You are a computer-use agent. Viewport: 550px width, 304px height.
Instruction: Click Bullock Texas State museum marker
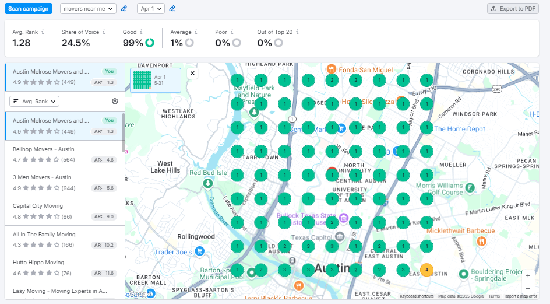(x=344, y=218)
